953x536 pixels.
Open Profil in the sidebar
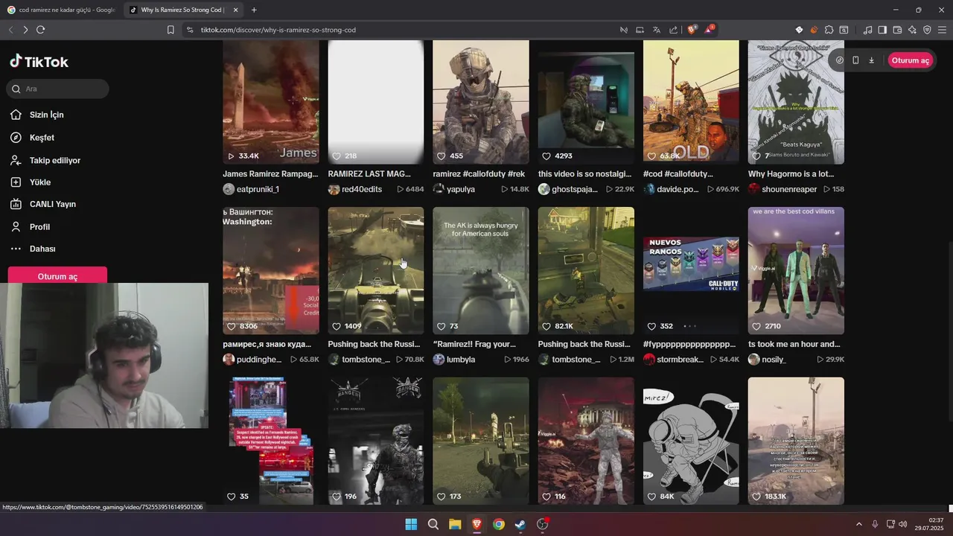click(x=39, y=226)
